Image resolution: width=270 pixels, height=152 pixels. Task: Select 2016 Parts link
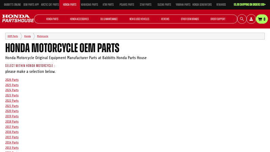[12, 132]
